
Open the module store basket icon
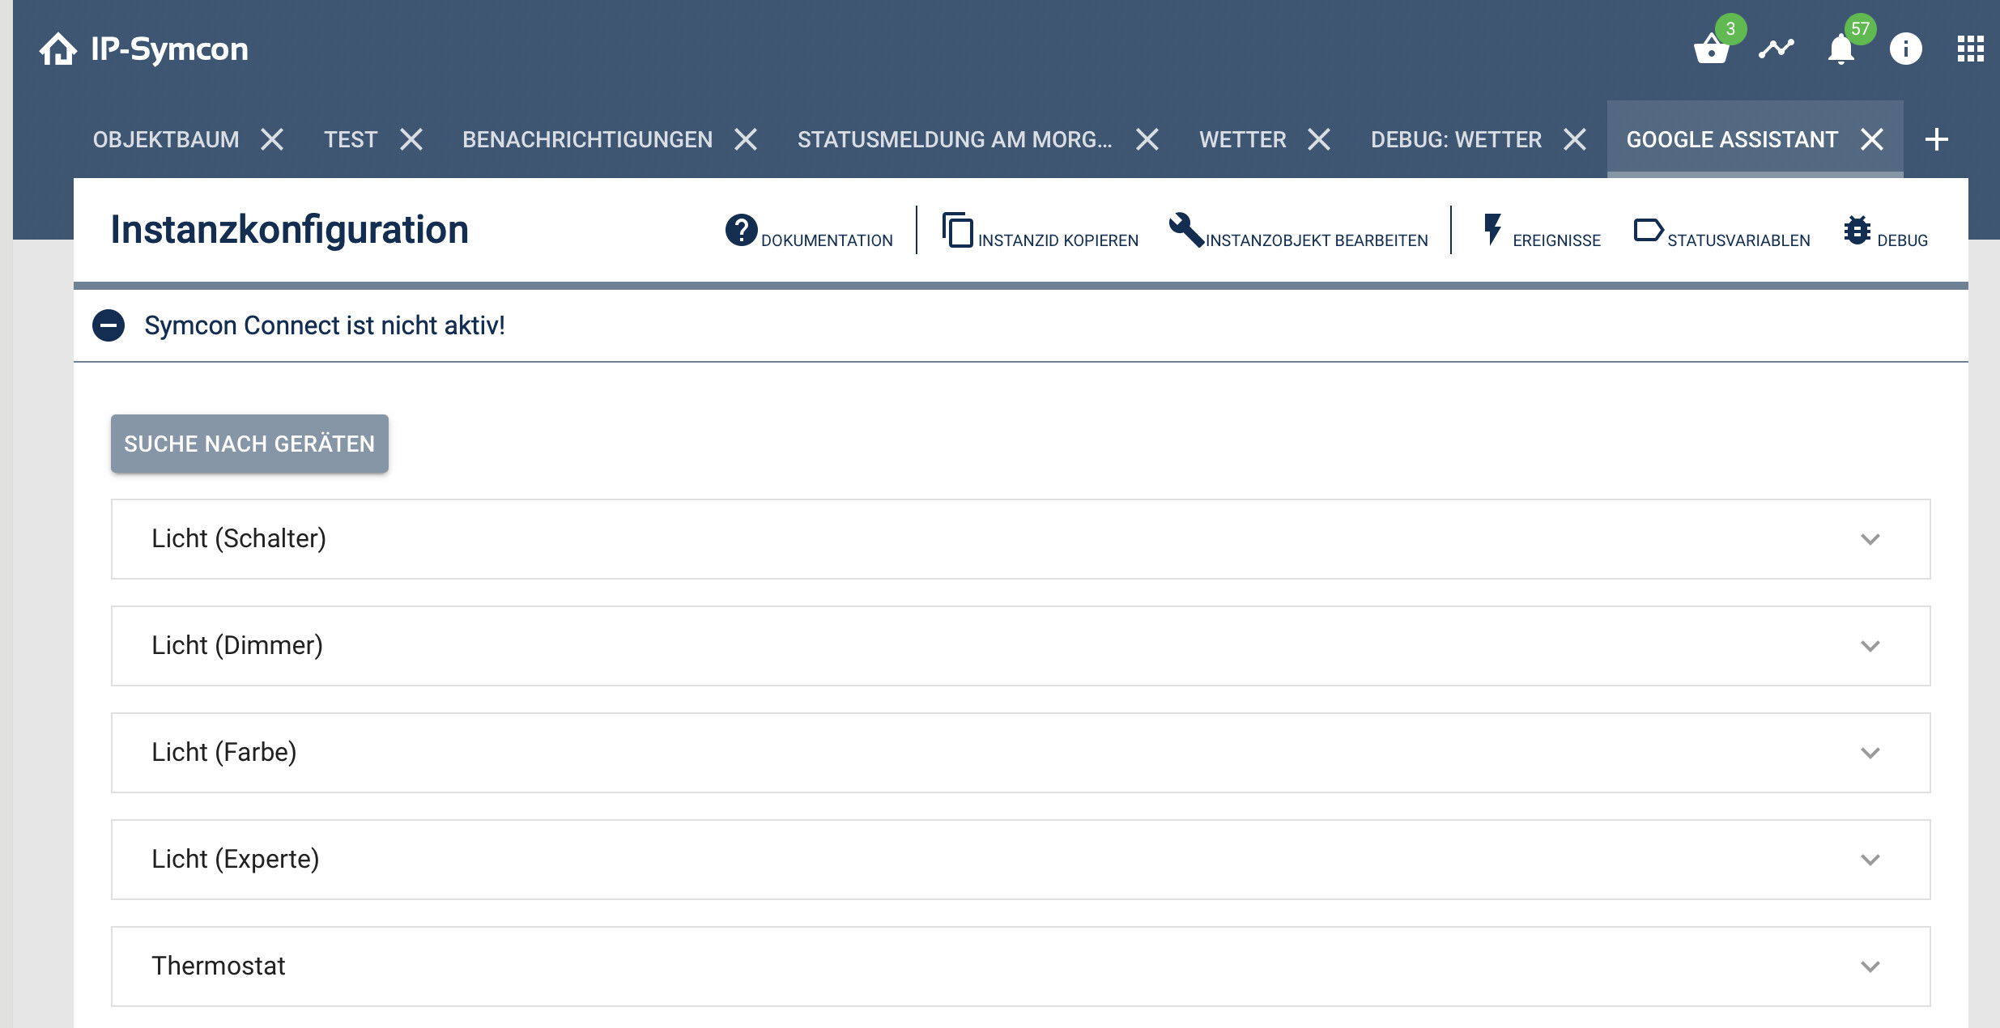click(1711, 49)
